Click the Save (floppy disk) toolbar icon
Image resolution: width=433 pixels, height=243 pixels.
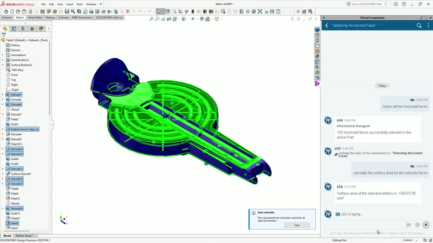click(x=67, y=12)
